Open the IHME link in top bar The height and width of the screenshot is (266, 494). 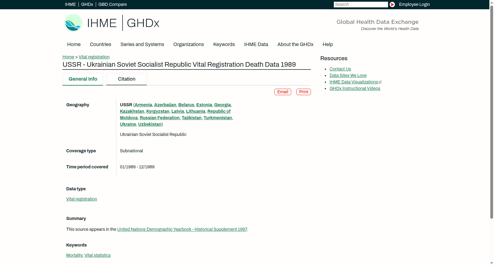(70, 4)
